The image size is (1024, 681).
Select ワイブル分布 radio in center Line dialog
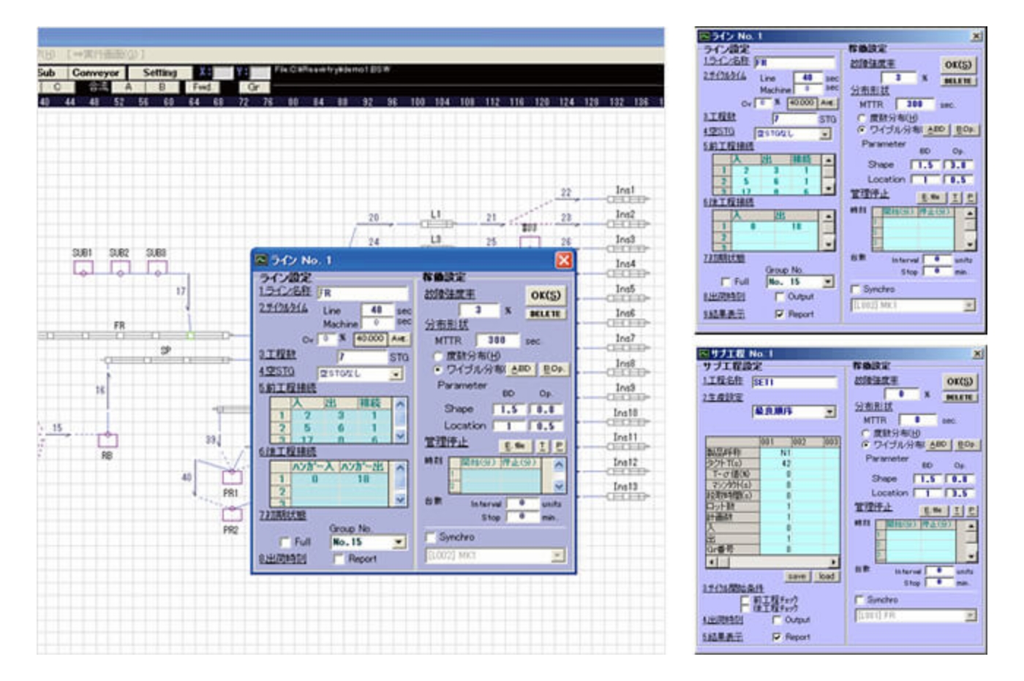point(439,370)
